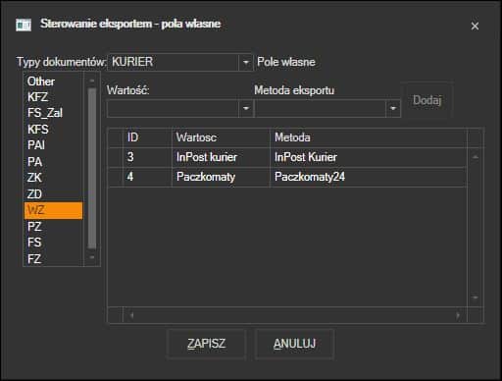Cancel with the ANULUJ button
Screen dimensions: 502x381
point(294,344)
